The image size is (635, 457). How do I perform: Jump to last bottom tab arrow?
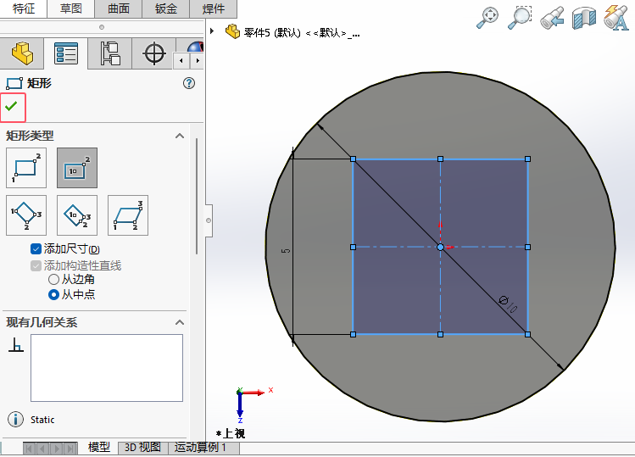point(70,449)
